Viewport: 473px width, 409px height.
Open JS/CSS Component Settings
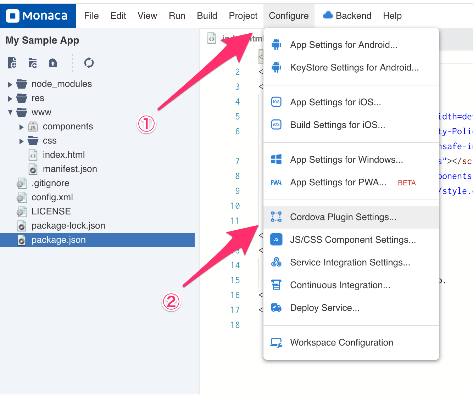[x=351, y=240]
